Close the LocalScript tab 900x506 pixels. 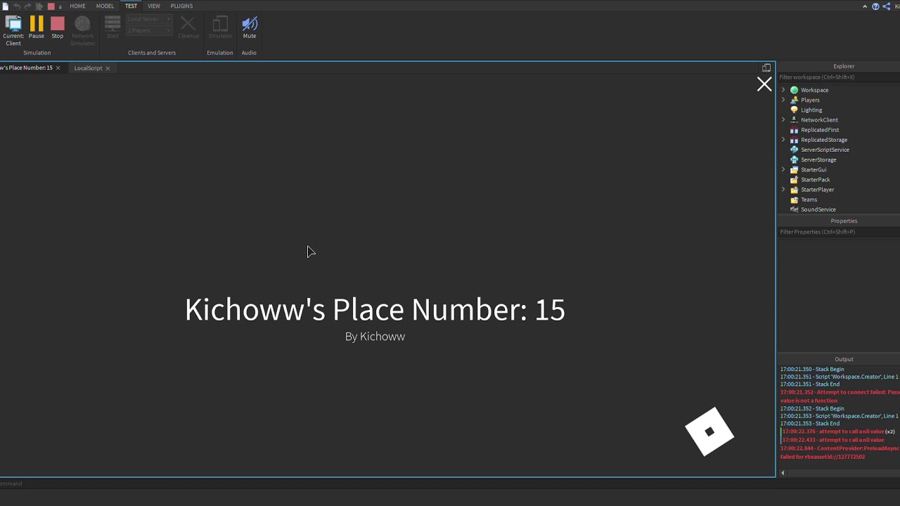click(108, 68)
